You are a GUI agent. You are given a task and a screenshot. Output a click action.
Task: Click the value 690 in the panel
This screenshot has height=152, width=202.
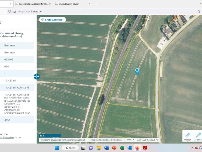6,66
